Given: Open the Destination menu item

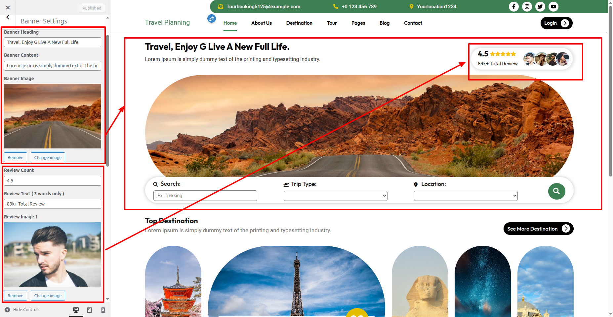Looking at the screenshot, I should tap(299, 23).
